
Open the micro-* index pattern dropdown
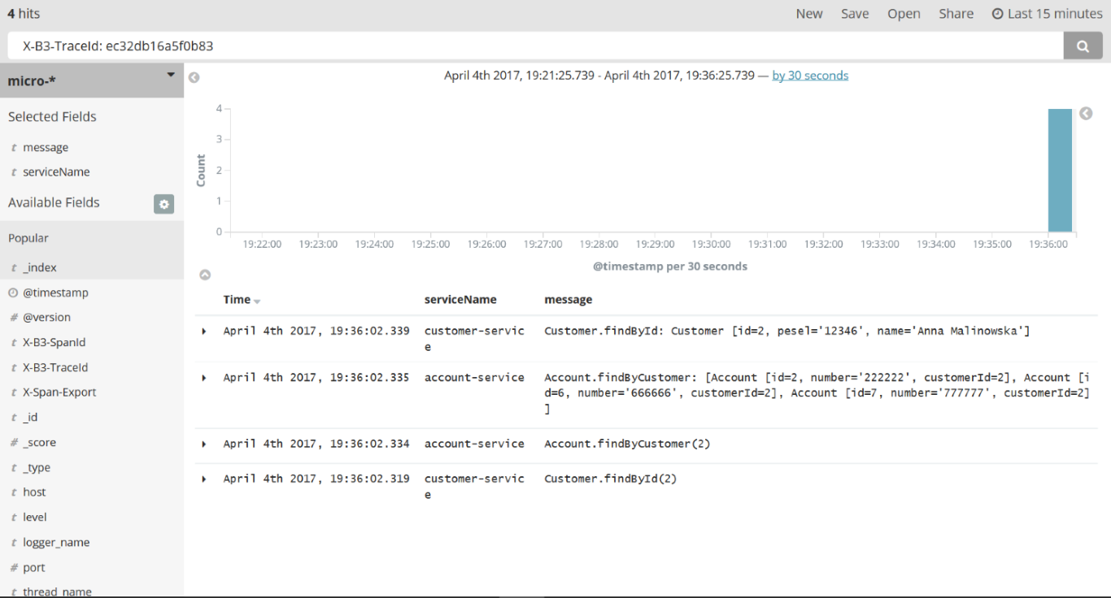tap(171, 75)
